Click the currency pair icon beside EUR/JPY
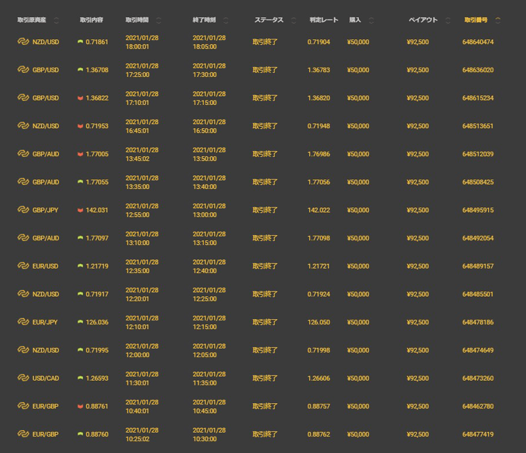 24,322
